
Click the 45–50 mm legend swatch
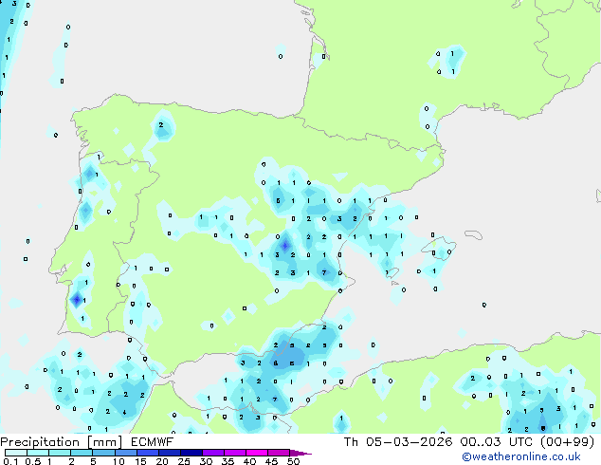pos(279,453)
